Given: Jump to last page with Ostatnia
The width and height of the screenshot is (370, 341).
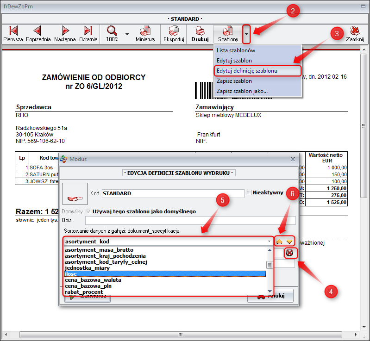Looking at the screenshot, I should coord(88,34).
